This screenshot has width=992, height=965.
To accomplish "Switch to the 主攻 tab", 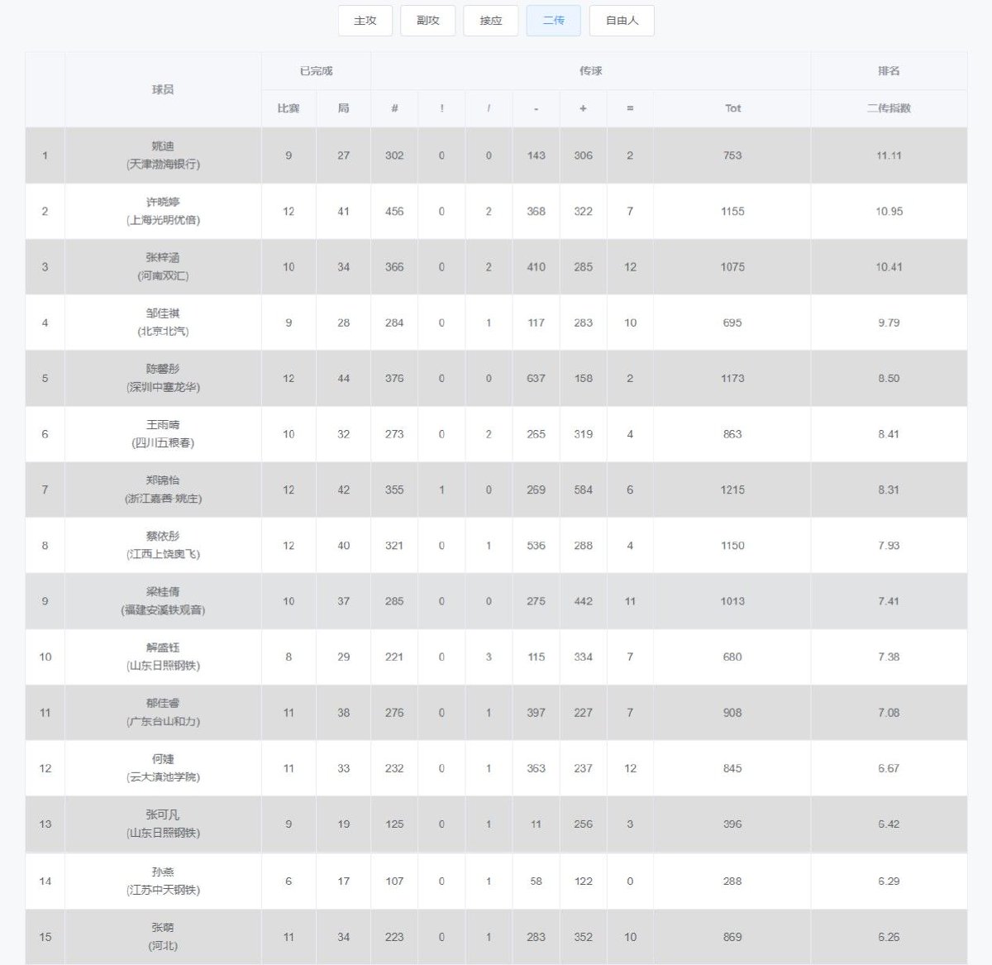I will pyautogui.click(x=365, y=21).
